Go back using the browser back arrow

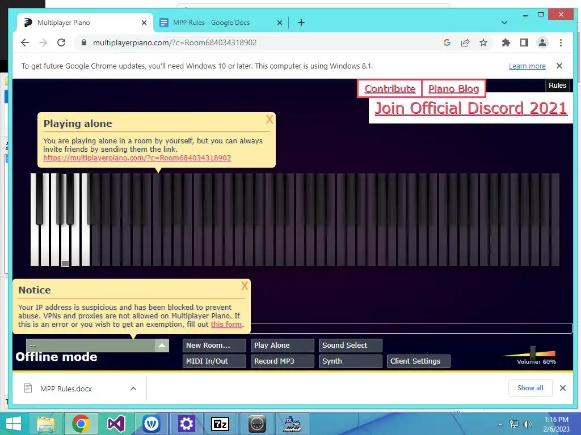coord(25,42)
